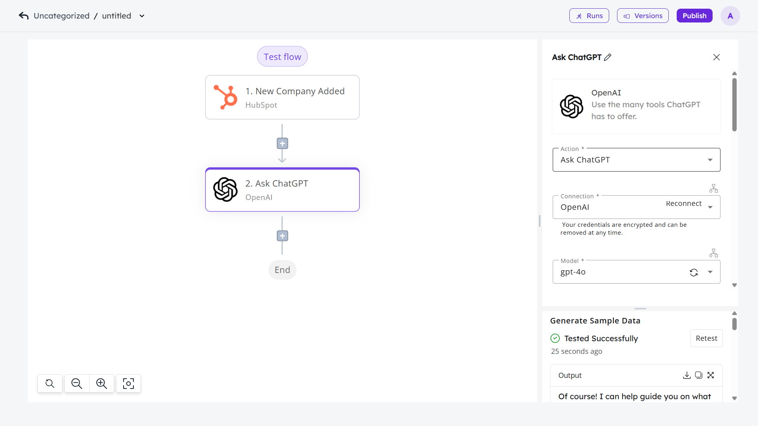
Task: Open the Versions list
Action: tap(643, 16)
